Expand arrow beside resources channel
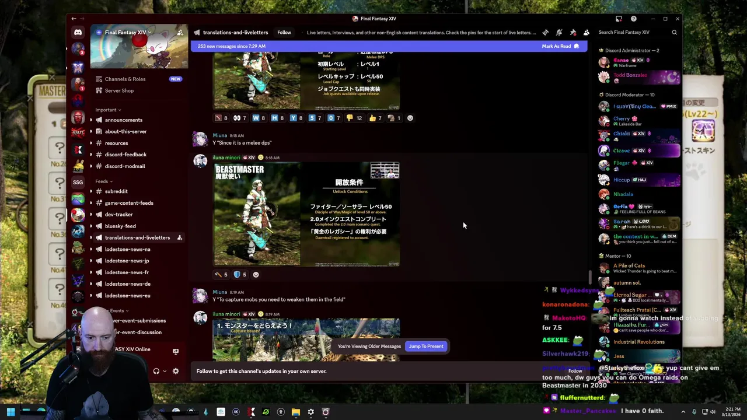 [90, 143]
